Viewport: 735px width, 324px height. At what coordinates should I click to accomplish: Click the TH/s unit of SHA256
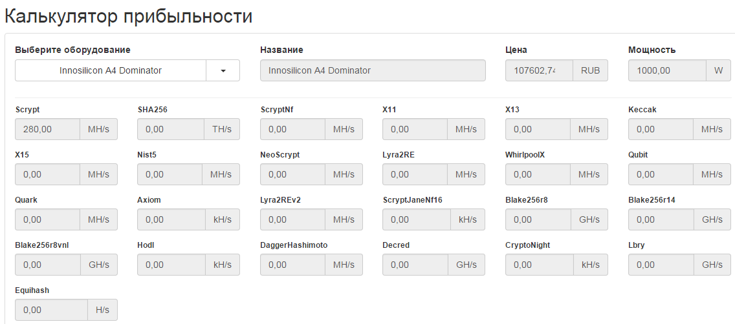click(x=221, y=129)
